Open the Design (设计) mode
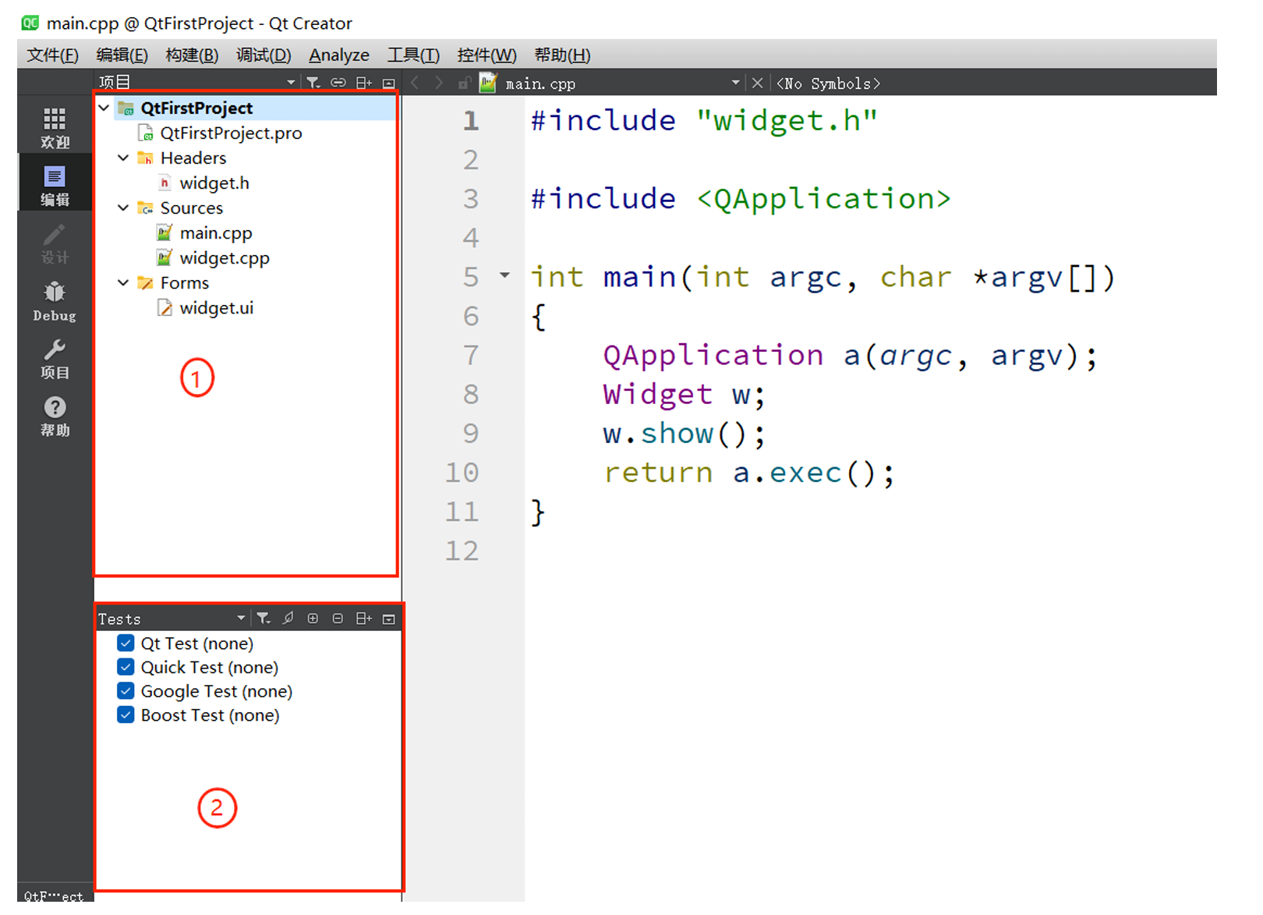1263x915 pixels. click(x=55, y=243)
